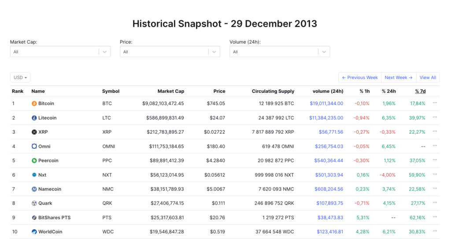
Task: Sort by % 24h column header
Action: coord(389,91)
